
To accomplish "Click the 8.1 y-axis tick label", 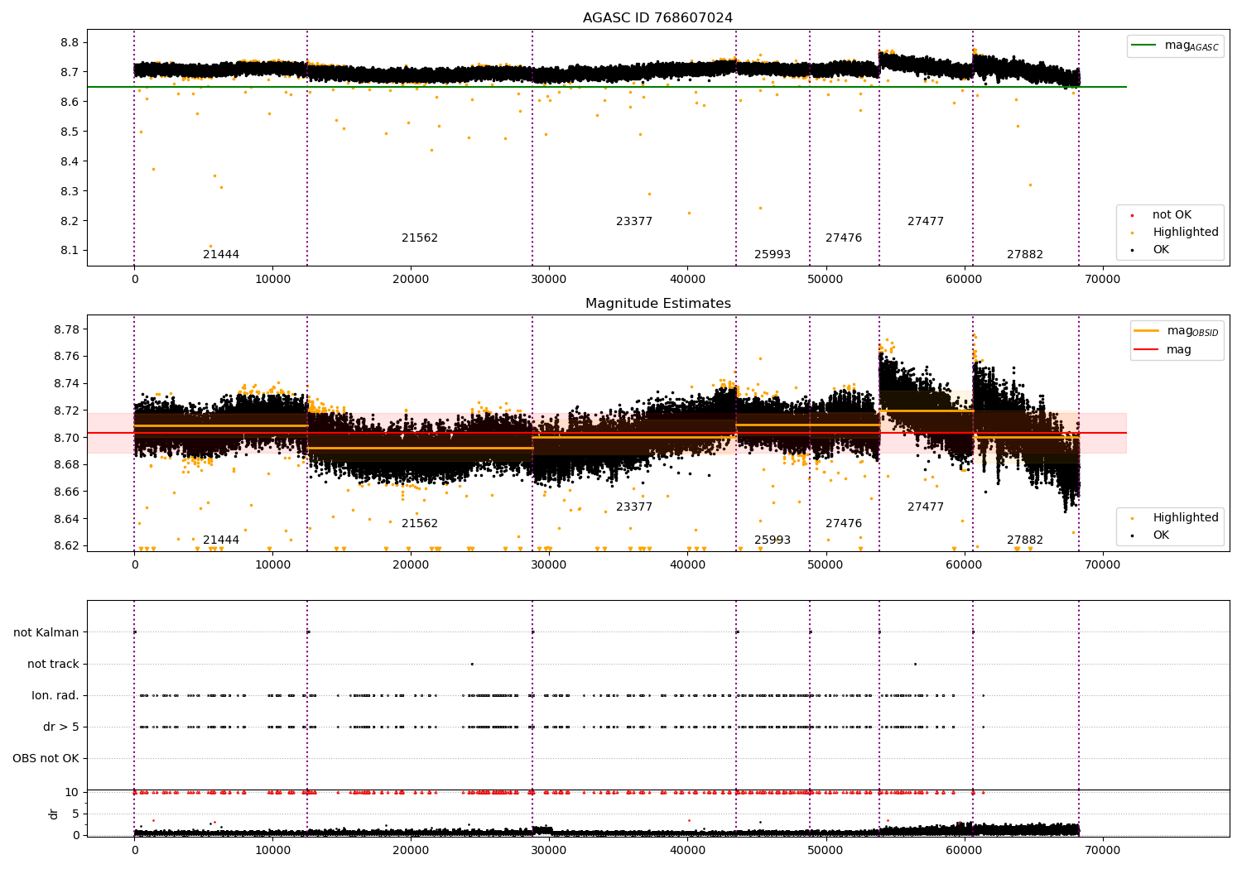I will (70, 251).
